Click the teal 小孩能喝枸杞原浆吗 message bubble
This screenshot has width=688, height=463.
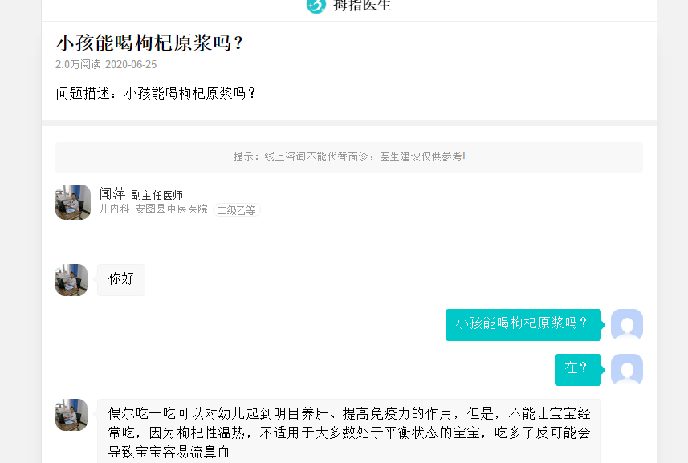(523, 325)
